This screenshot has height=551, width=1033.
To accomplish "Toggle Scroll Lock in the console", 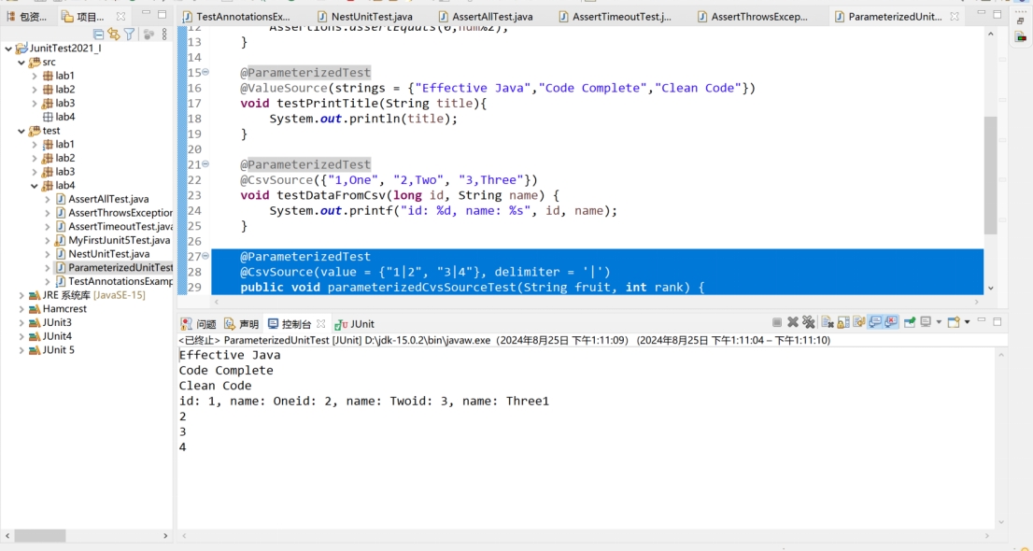I will 843,321.
